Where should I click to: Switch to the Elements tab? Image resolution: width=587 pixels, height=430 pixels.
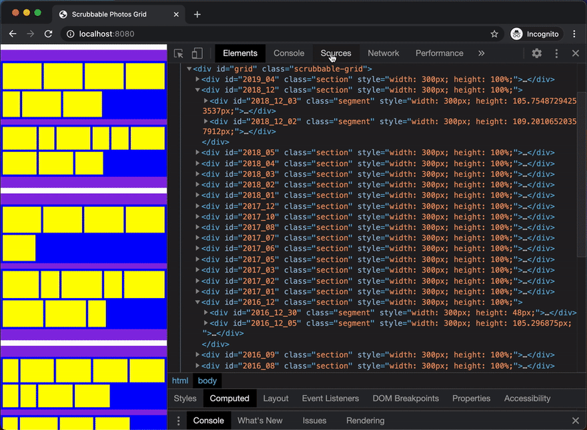click(x=240, y=53)
